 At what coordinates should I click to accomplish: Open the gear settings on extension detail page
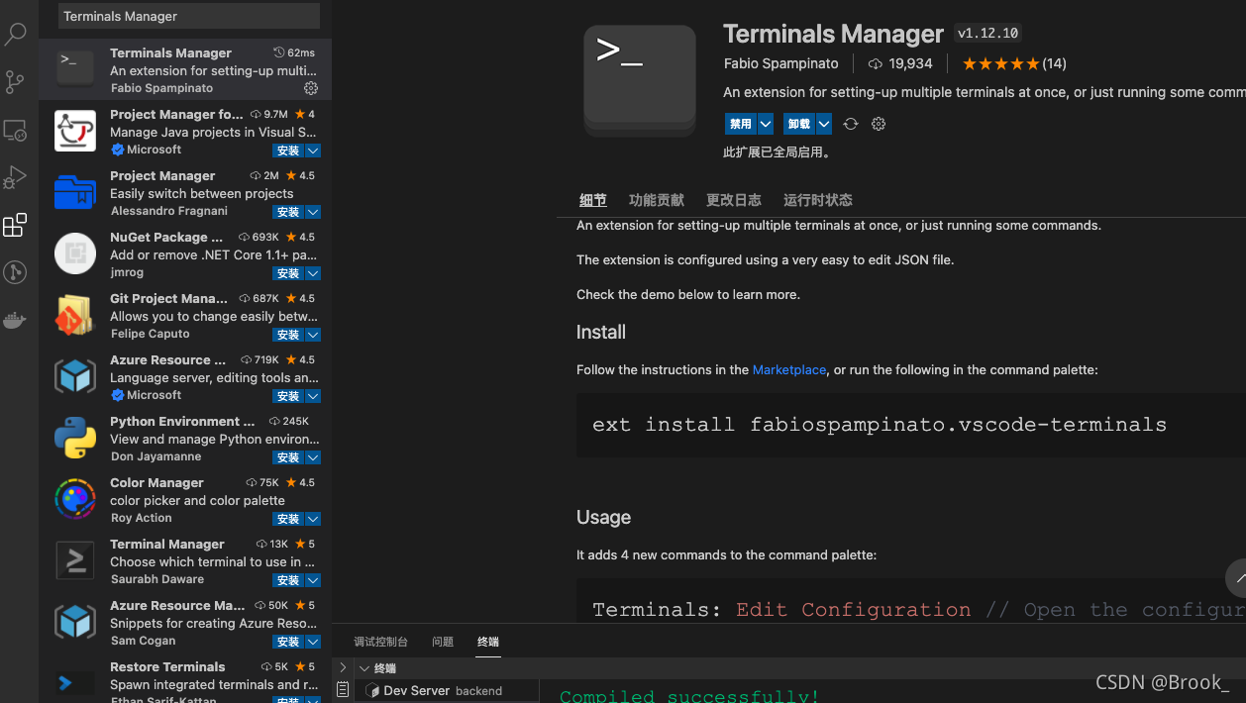tap(879, 124)
